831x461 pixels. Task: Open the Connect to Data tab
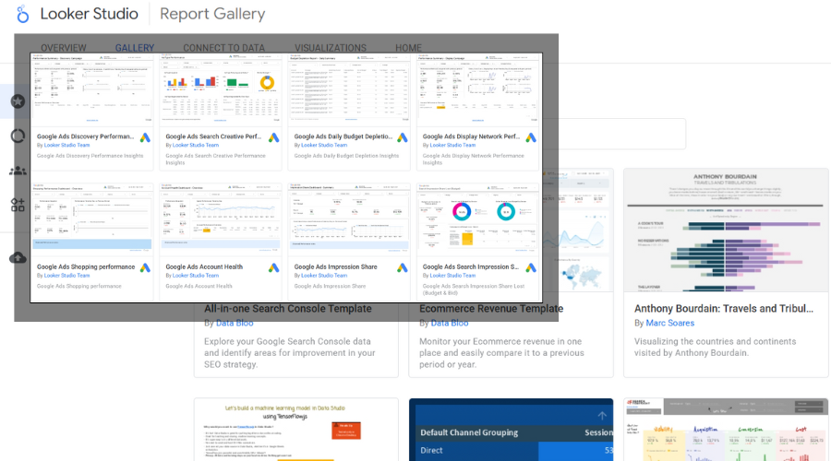223,48
